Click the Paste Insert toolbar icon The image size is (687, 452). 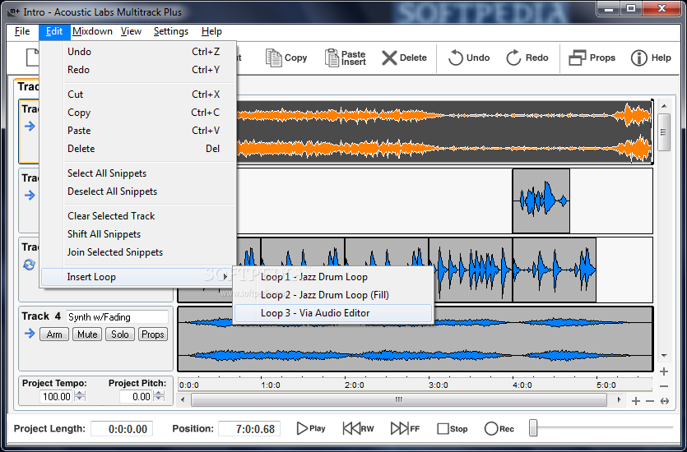[345, 58]
